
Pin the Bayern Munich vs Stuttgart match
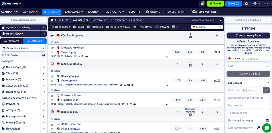52,48
